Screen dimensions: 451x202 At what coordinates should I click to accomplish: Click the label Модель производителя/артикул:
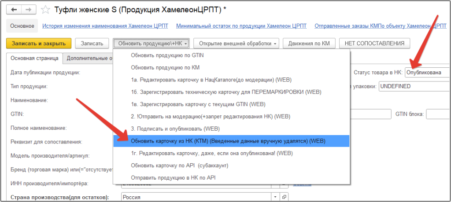tap(50, 155)
